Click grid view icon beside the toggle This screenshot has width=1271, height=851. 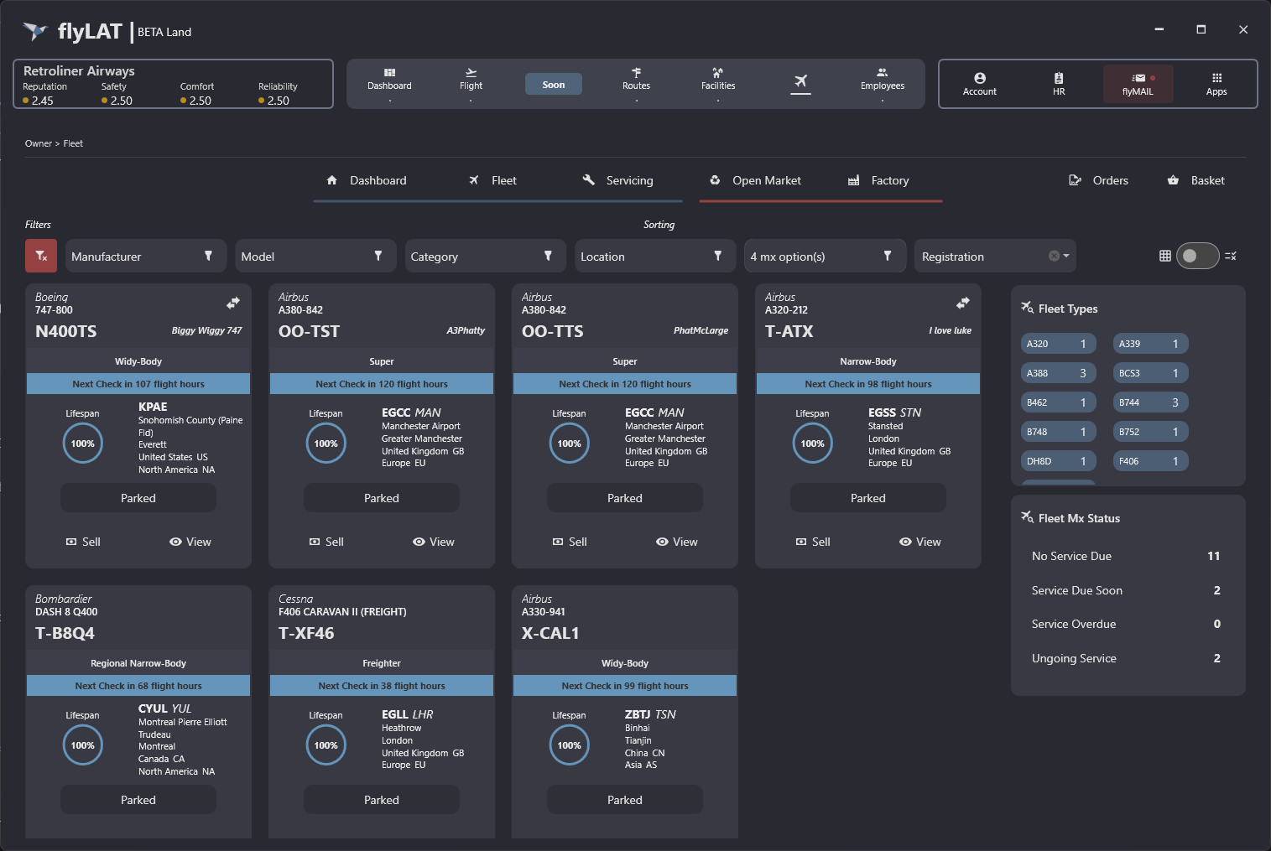click(1165, 256)
